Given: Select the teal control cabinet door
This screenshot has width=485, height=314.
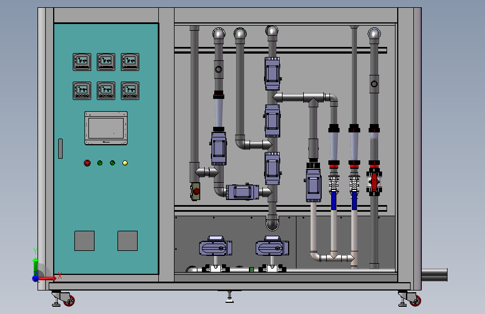Looking at the screenshot, I should [x=106, y=149].
